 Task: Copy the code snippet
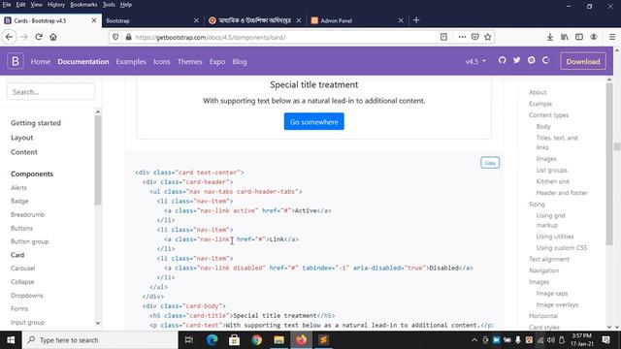tap(490, 163)
